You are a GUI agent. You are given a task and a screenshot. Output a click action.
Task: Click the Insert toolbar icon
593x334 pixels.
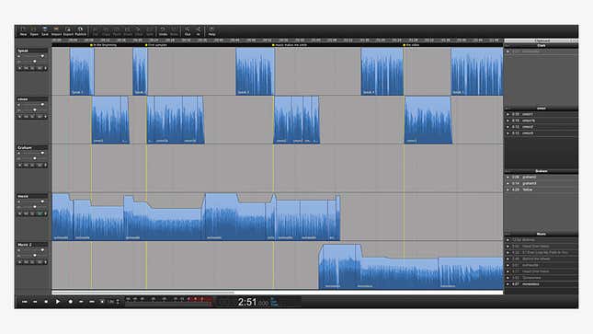click(x=128, y=31)
